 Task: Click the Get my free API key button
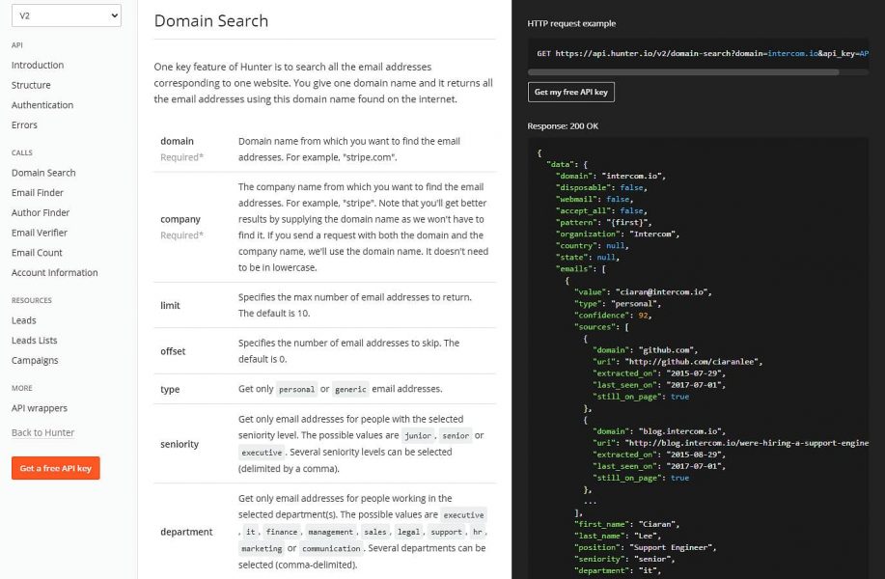pyautogui.click(x=571, y=92)
